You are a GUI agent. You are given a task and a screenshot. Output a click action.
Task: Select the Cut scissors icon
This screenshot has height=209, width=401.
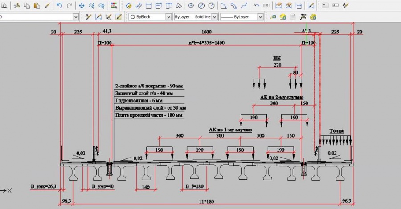[16, 6]
